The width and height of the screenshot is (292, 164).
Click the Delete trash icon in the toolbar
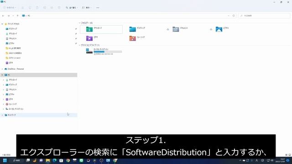click(59, 8)
